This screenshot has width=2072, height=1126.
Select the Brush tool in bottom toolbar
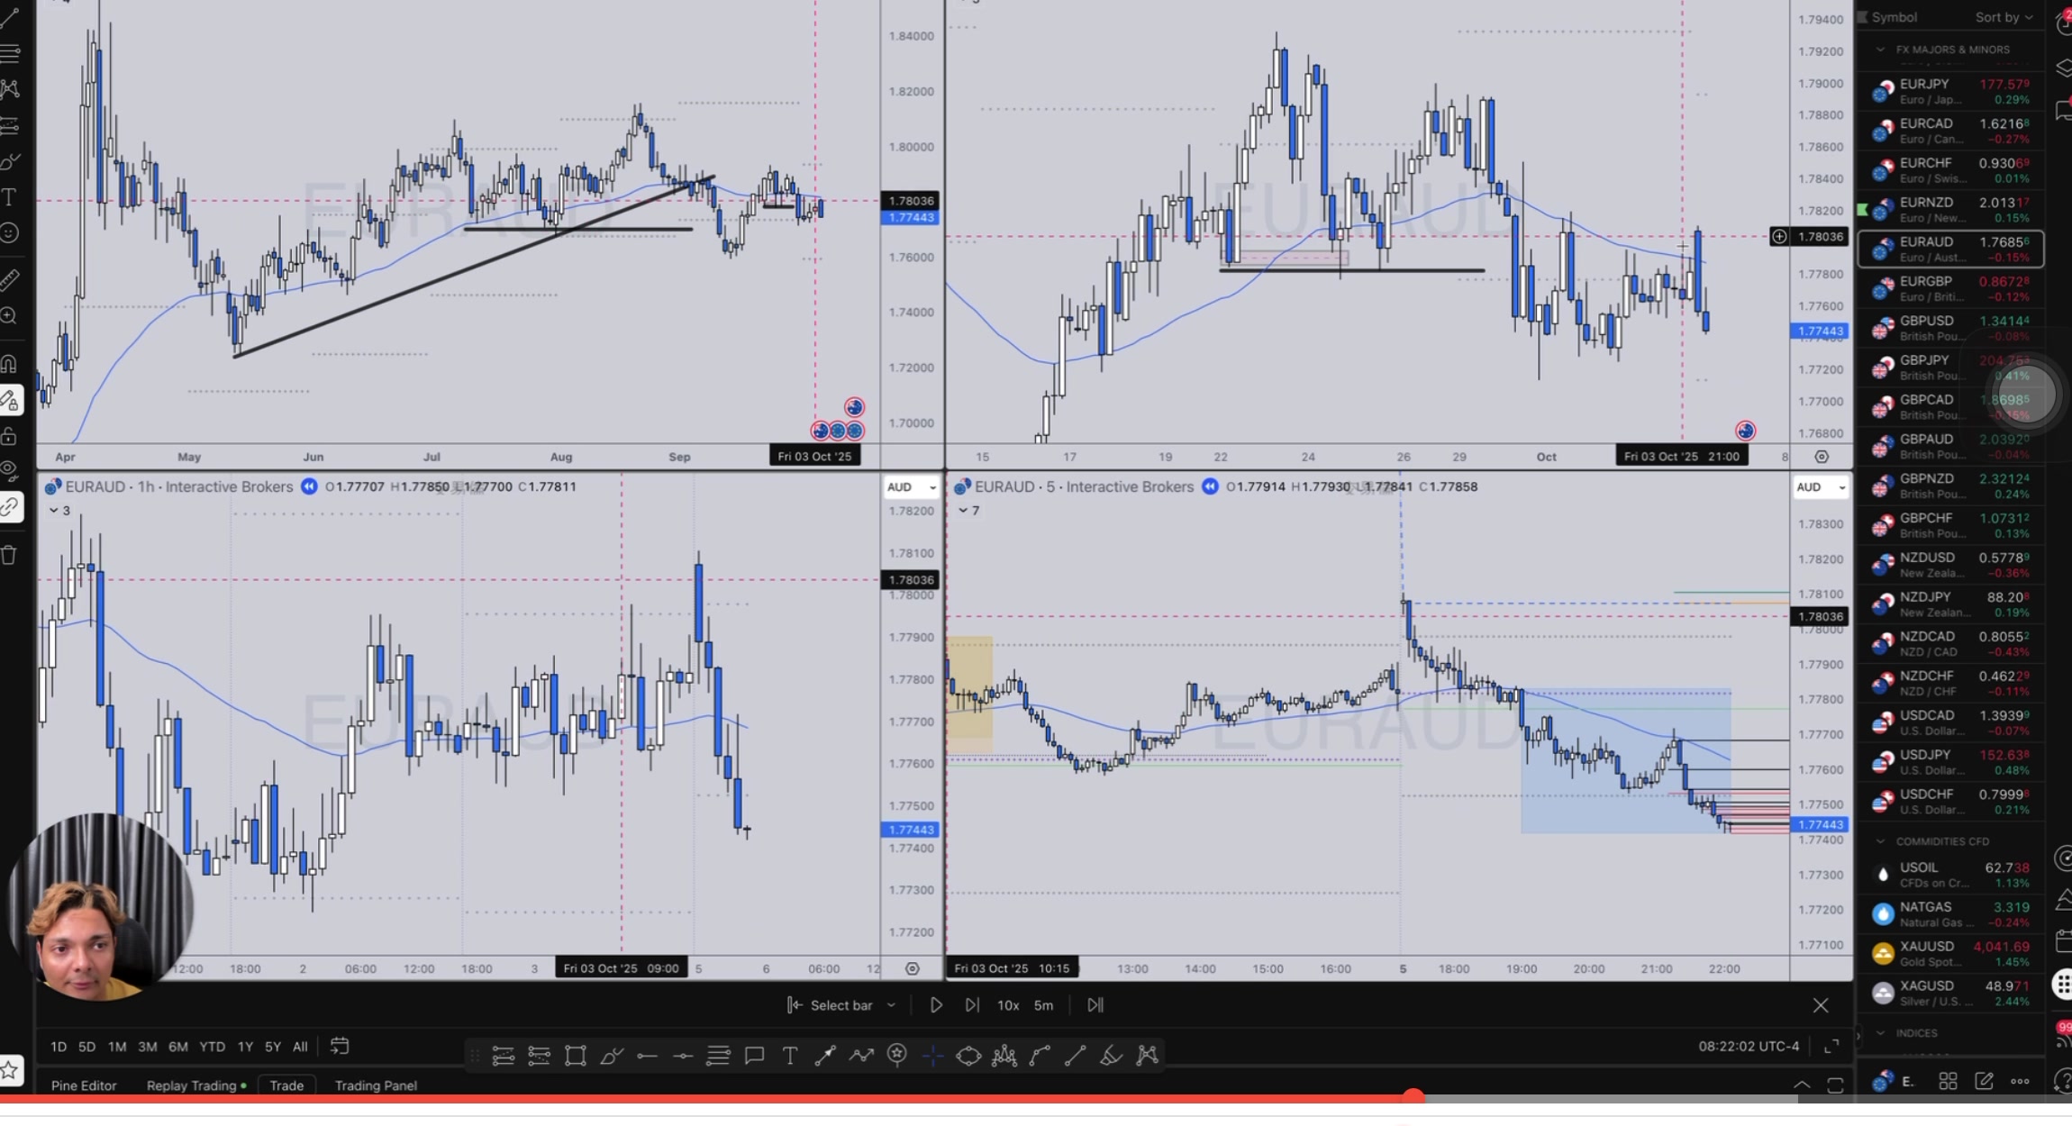pos(611,1055)
